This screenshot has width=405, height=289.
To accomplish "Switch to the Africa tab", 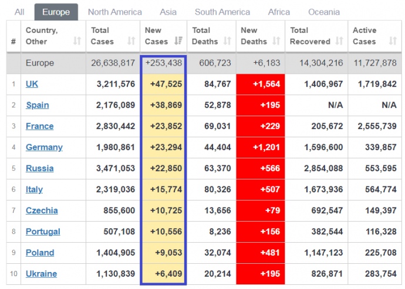I will point(279,12).
